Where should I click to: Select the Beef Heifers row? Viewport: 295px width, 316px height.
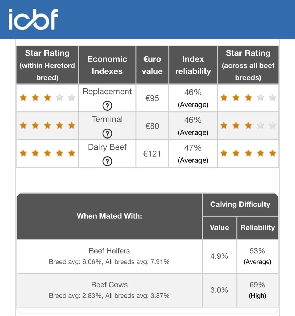[147, 256]
